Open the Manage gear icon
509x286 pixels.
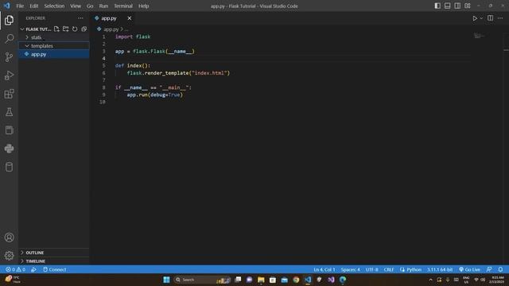(9, 256)
